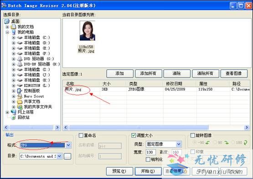Screen dimensions: 253x179
Task: Click the 预览(P) preview button
Action: (x=119, y=171)
